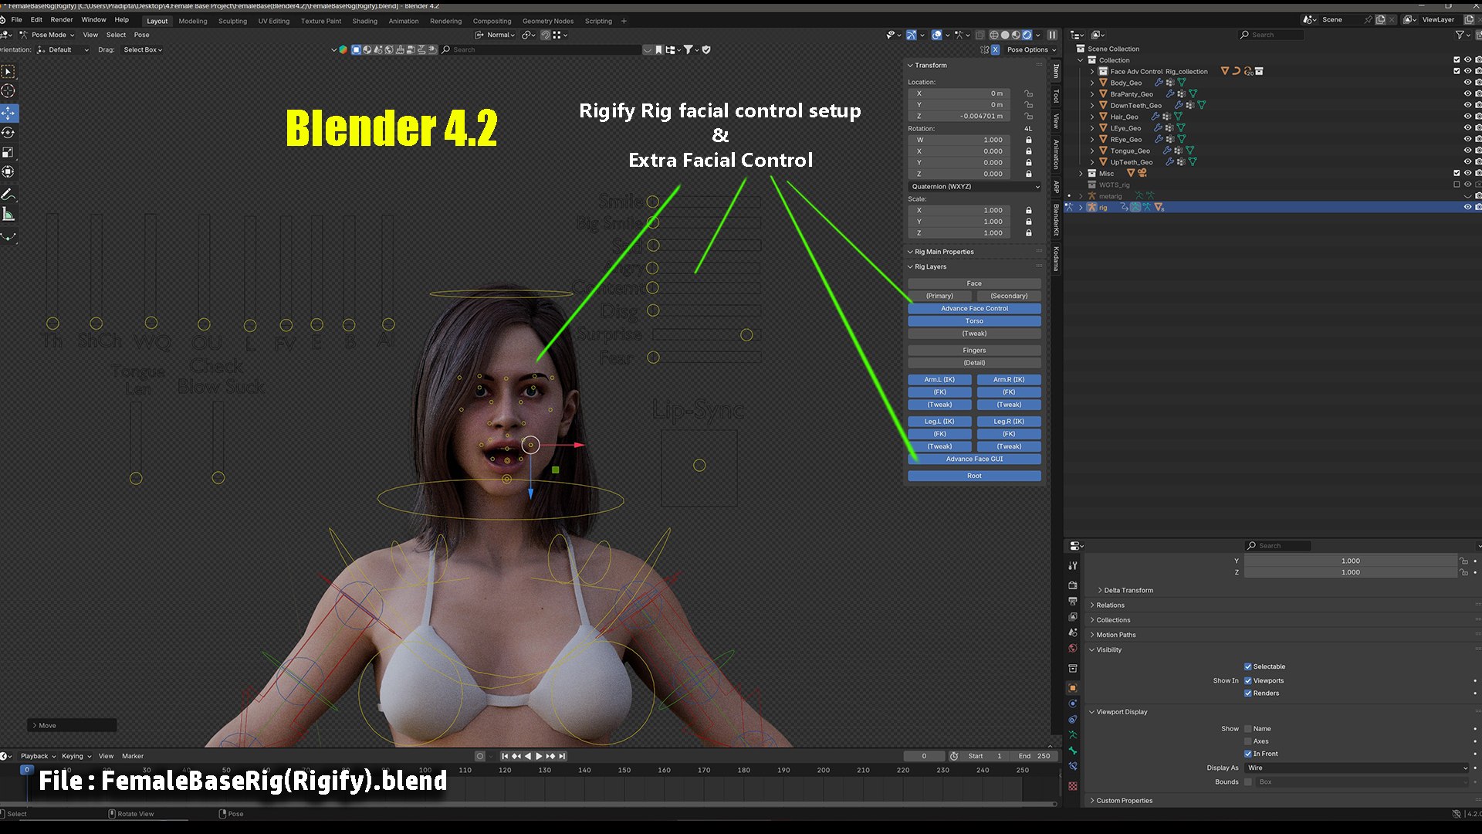Click the play animation button

pyautogui.click(x=539, y=756)
